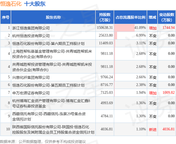
Task: Click the 2.66% ratio cell
Action: coord(130,77)
